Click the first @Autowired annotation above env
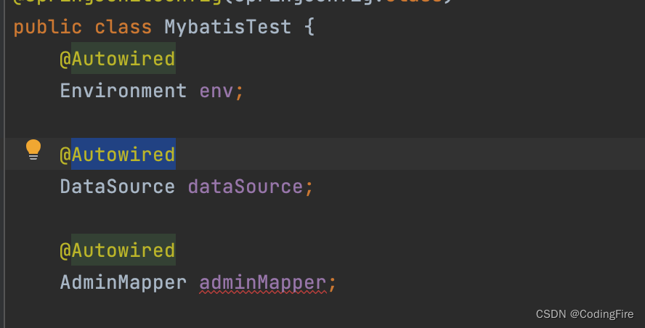Screen dimensions: 645x328 pyautogui.click(x=118, y=59)
